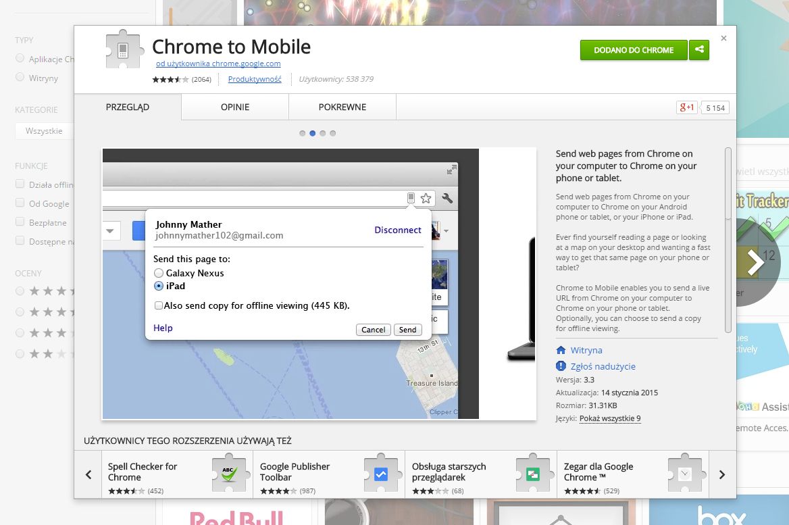Select the iPad radio button
Image resolution: width=789 pixels, height=525 pixels.
[x=159, y=285]
